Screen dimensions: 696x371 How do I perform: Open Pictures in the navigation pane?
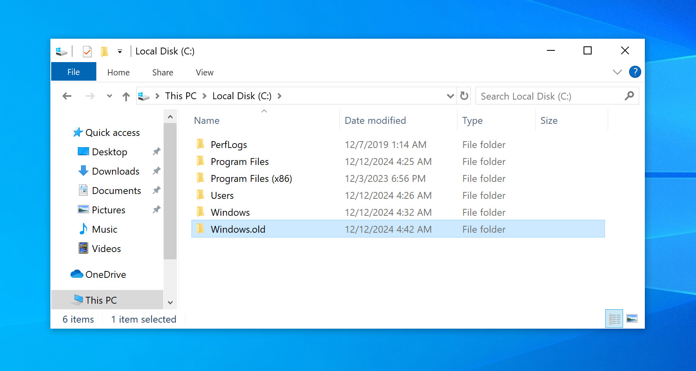[108, 210]
